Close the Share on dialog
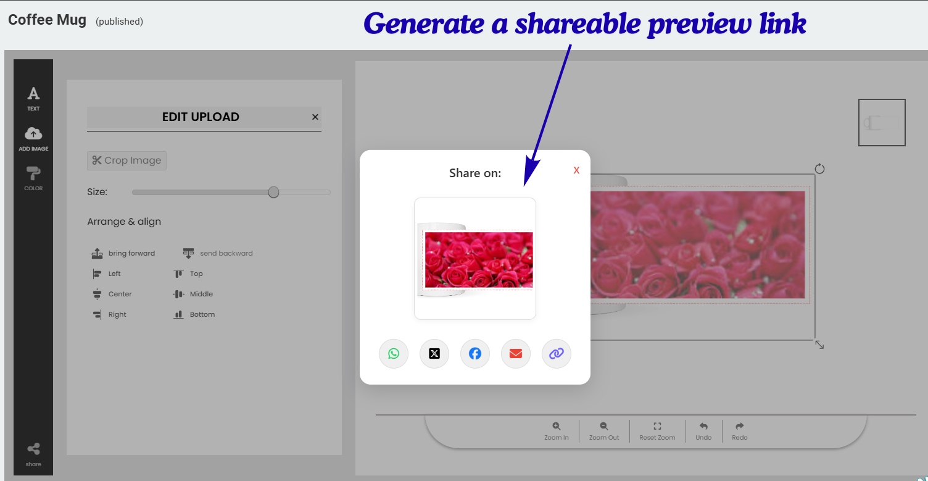 click(x=576, y=170)
